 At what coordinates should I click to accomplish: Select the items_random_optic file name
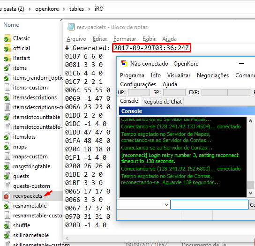38,78
